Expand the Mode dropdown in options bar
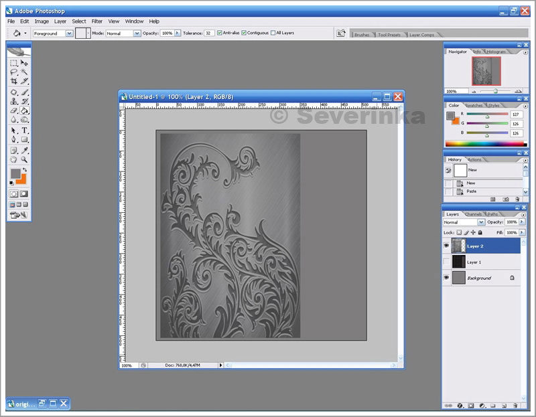536x417 pixels. coord(137,33)
